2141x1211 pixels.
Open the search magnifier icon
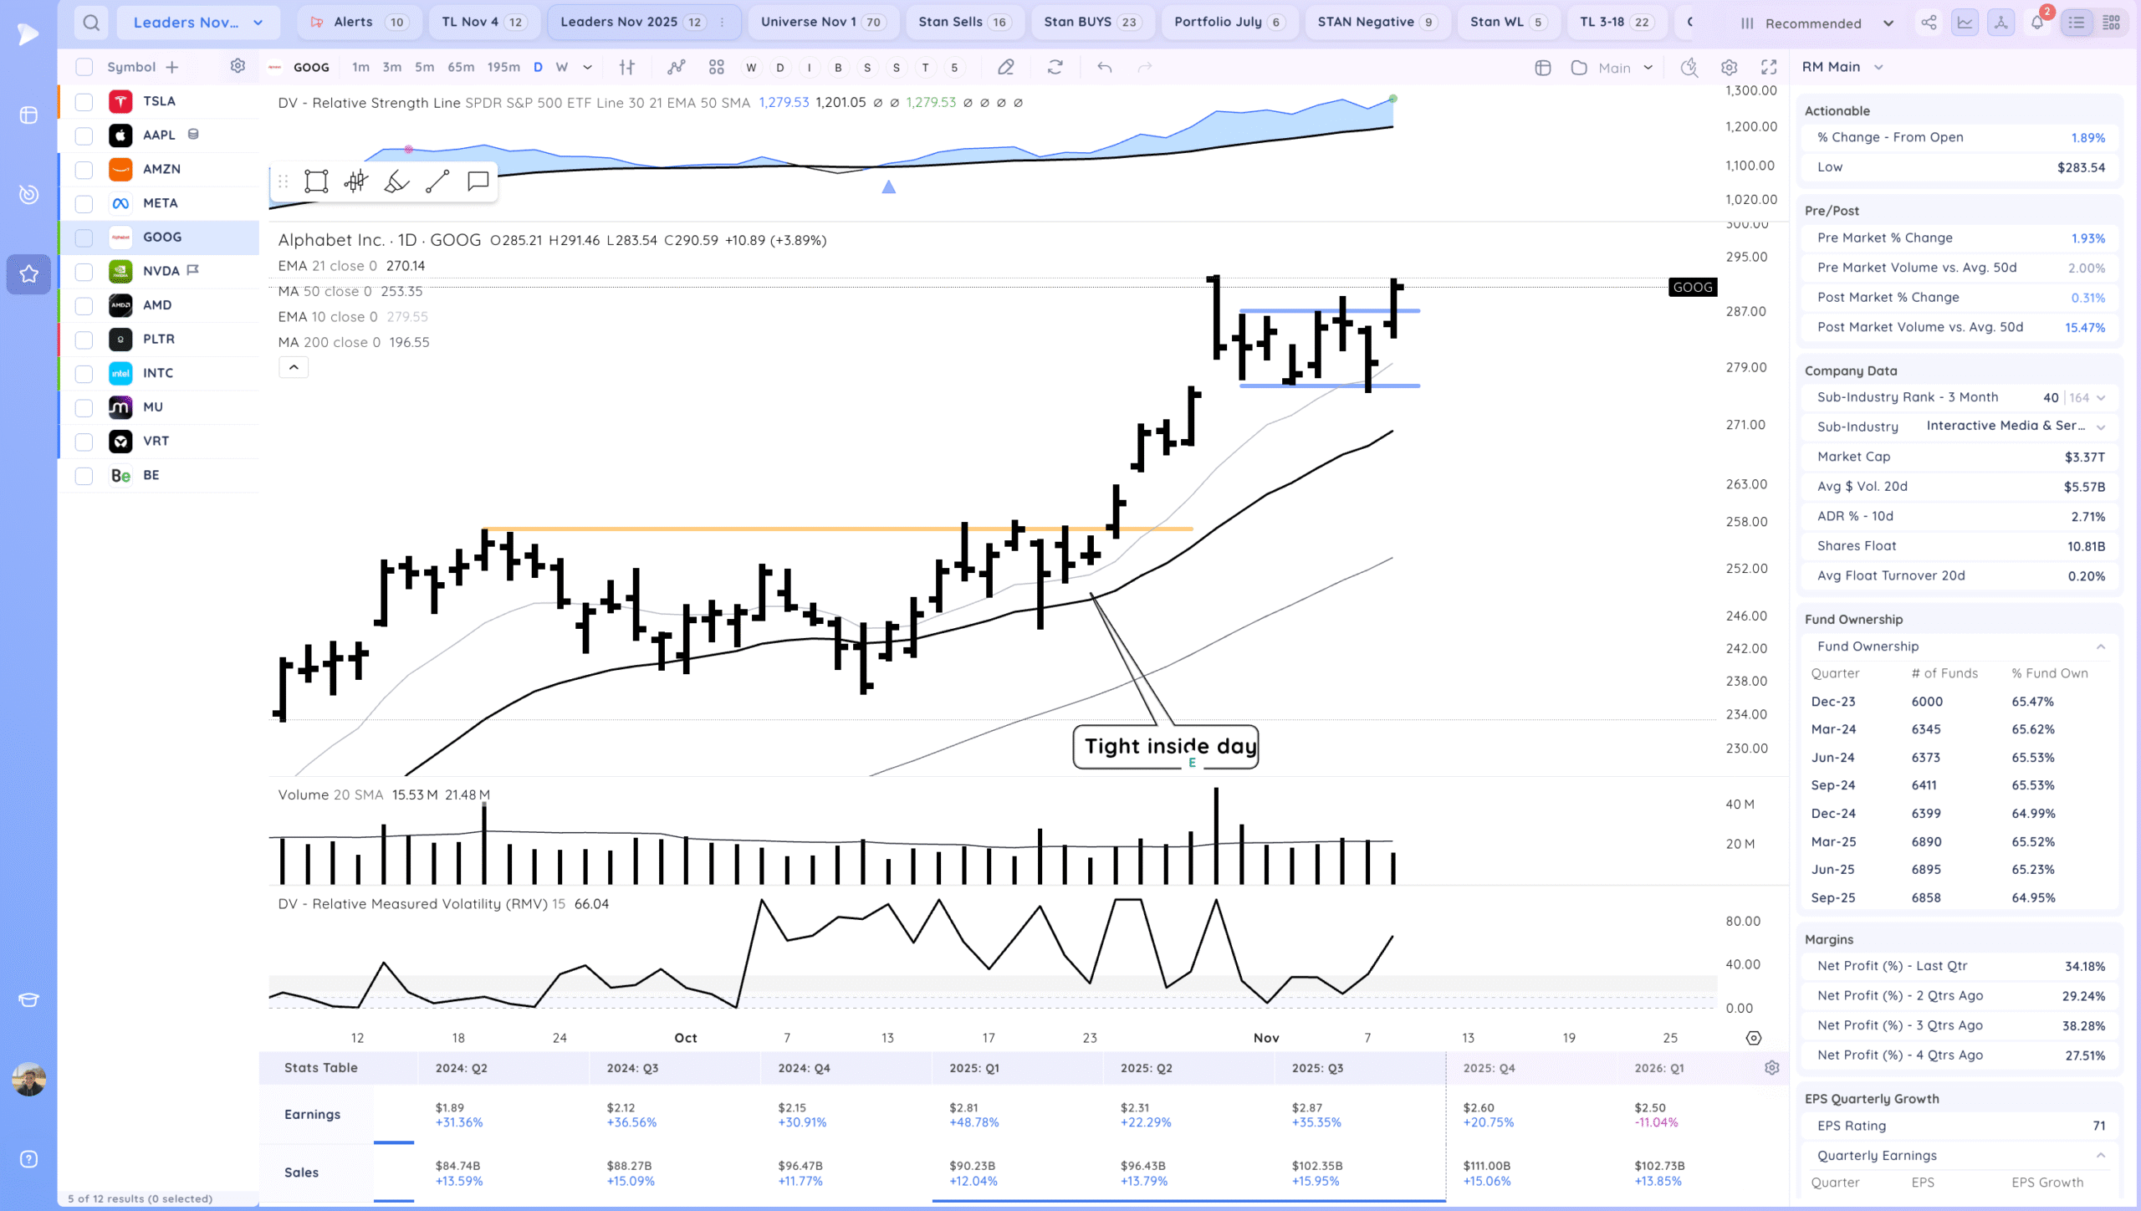(91, 23)
